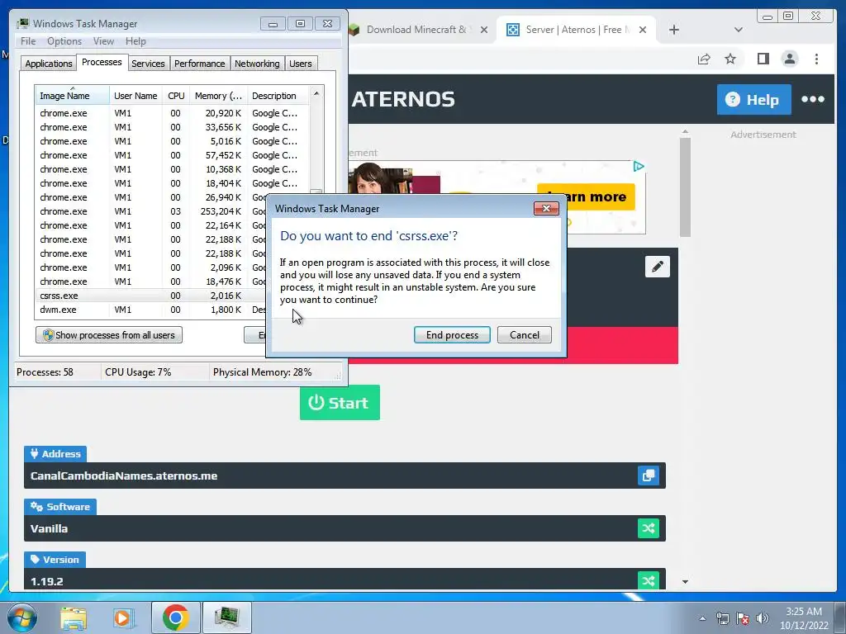The height and width of the screenshot is (634, 846).
Task: Open Chrome three-dot menu
Action: [816, 59]
